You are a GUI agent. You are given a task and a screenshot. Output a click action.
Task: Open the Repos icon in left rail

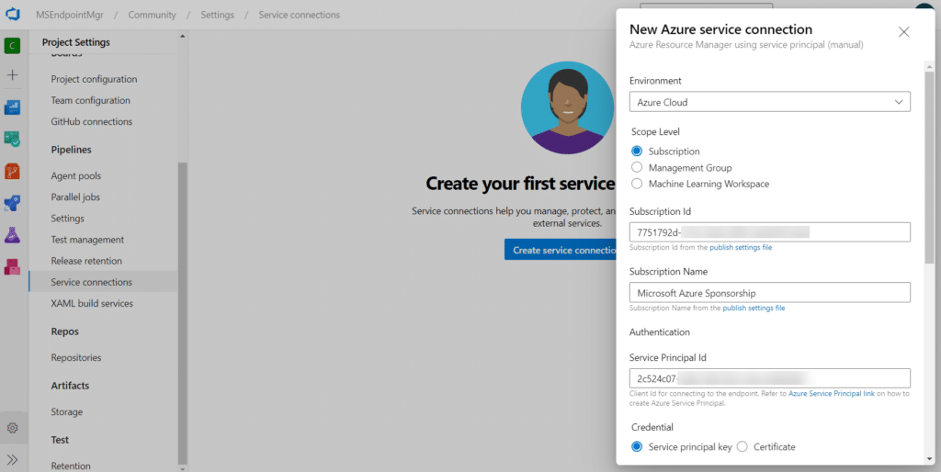click(12, 172)
